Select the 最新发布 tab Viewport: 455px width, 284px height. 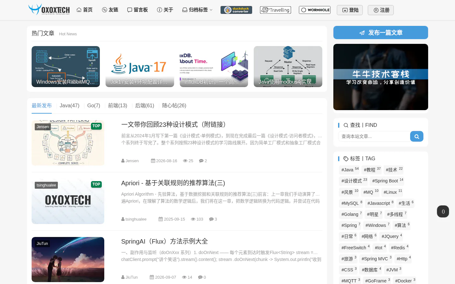coord(42,105)
